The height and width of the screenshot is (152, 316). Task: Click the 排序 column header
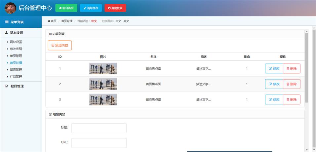[x=247, y=57]
